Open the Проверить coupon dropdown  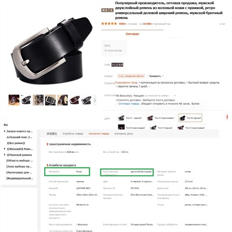point(156,76)
